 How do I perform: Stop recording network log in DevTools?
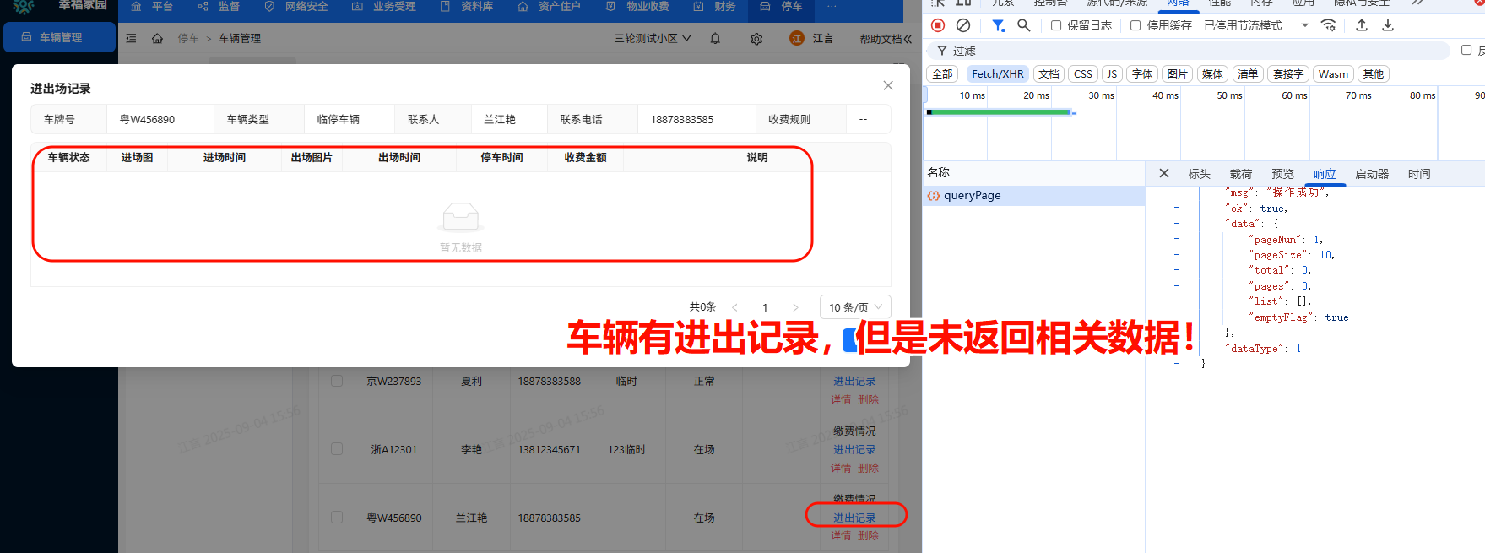(x=938, y=25)
